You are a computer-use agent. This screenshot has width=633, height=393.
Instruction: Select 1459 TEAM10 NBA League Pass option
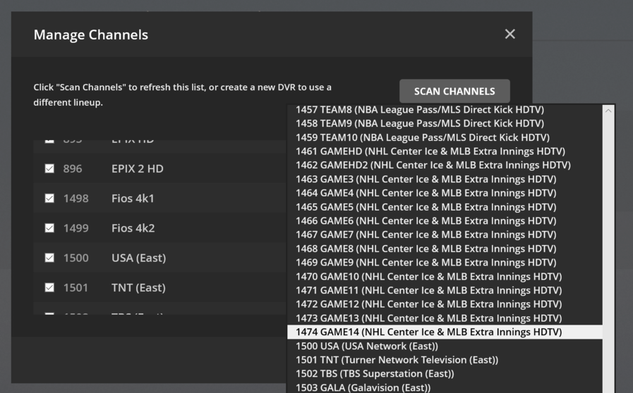[x=445, y=137]
